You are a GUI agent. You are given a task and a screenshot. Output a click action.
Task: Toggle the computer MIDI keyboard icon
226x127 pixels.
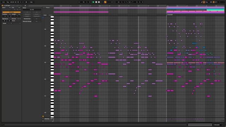pyautogui.click(x=204, y=2)
